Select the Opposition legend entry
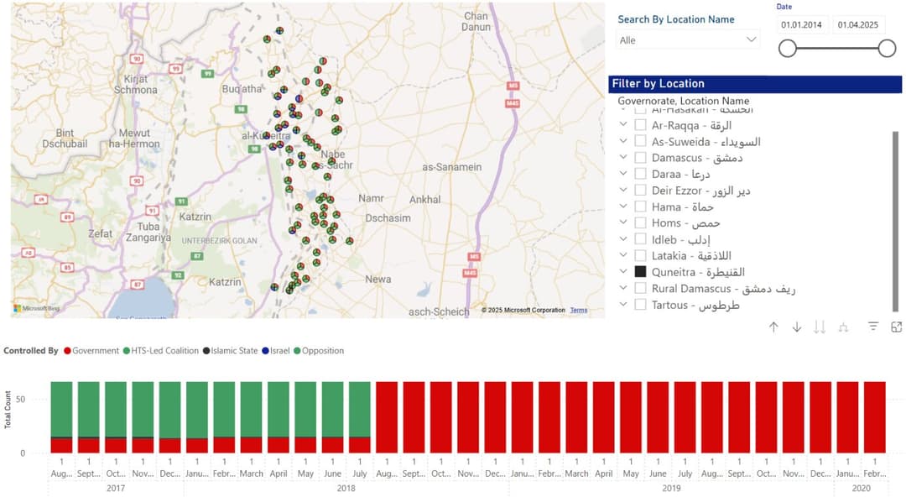The width and height of the screenshot is (906, 497). coord(318,351)
